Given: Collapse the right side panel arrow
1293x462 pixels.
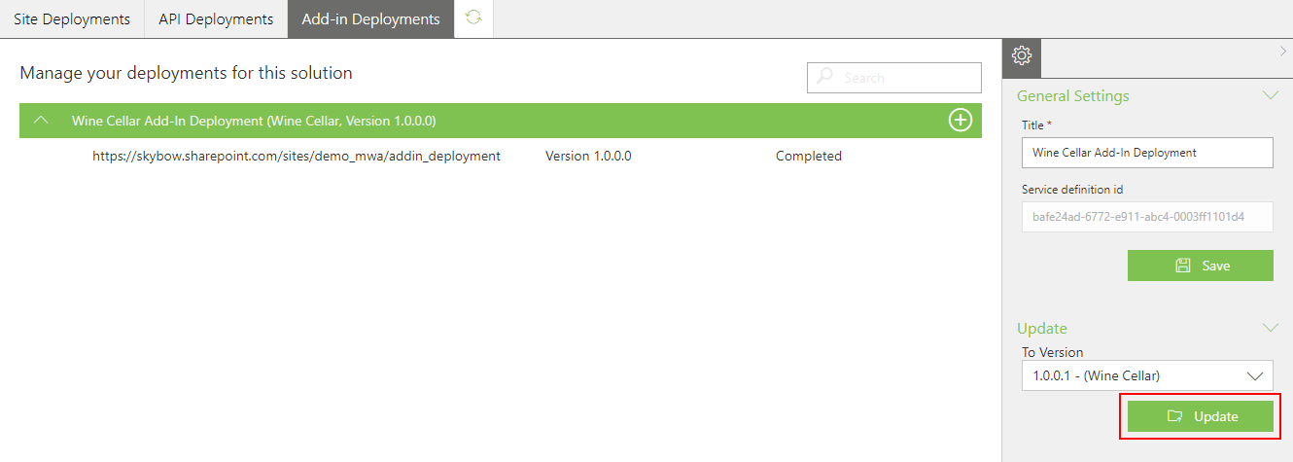Looking at the screenshot, I should pos(1282,53).
